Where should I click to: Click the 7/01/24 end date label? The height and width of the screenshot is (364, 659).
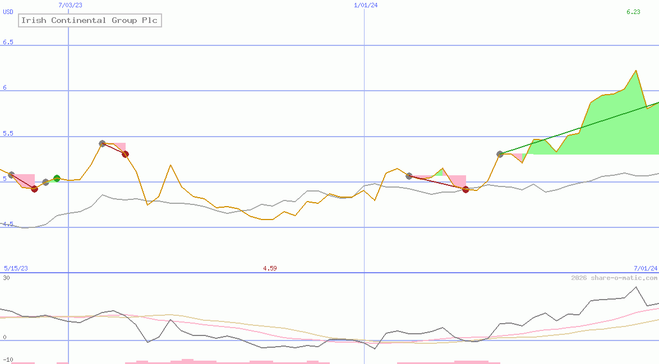tap(646, 268)
